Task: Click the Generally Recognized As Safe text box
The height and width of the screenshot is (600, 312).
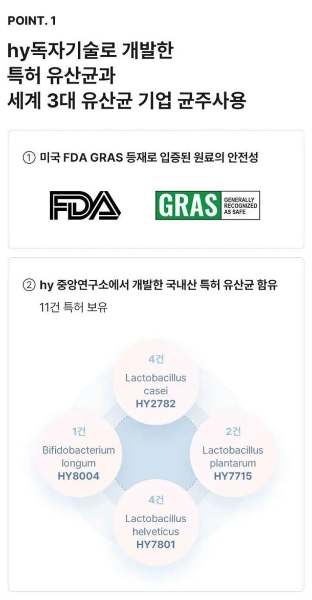Action: click(x=240, y=206)
